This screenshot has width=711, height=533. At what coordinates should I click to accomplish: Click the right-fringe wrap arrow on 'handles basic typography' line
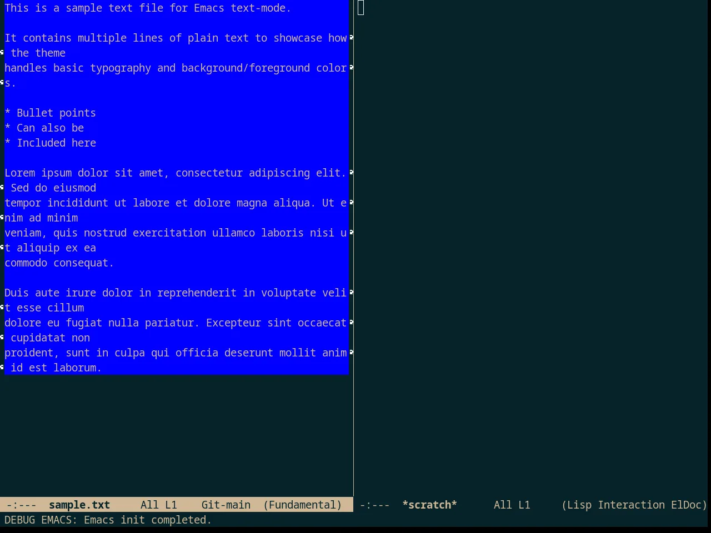tap(351, 67)
